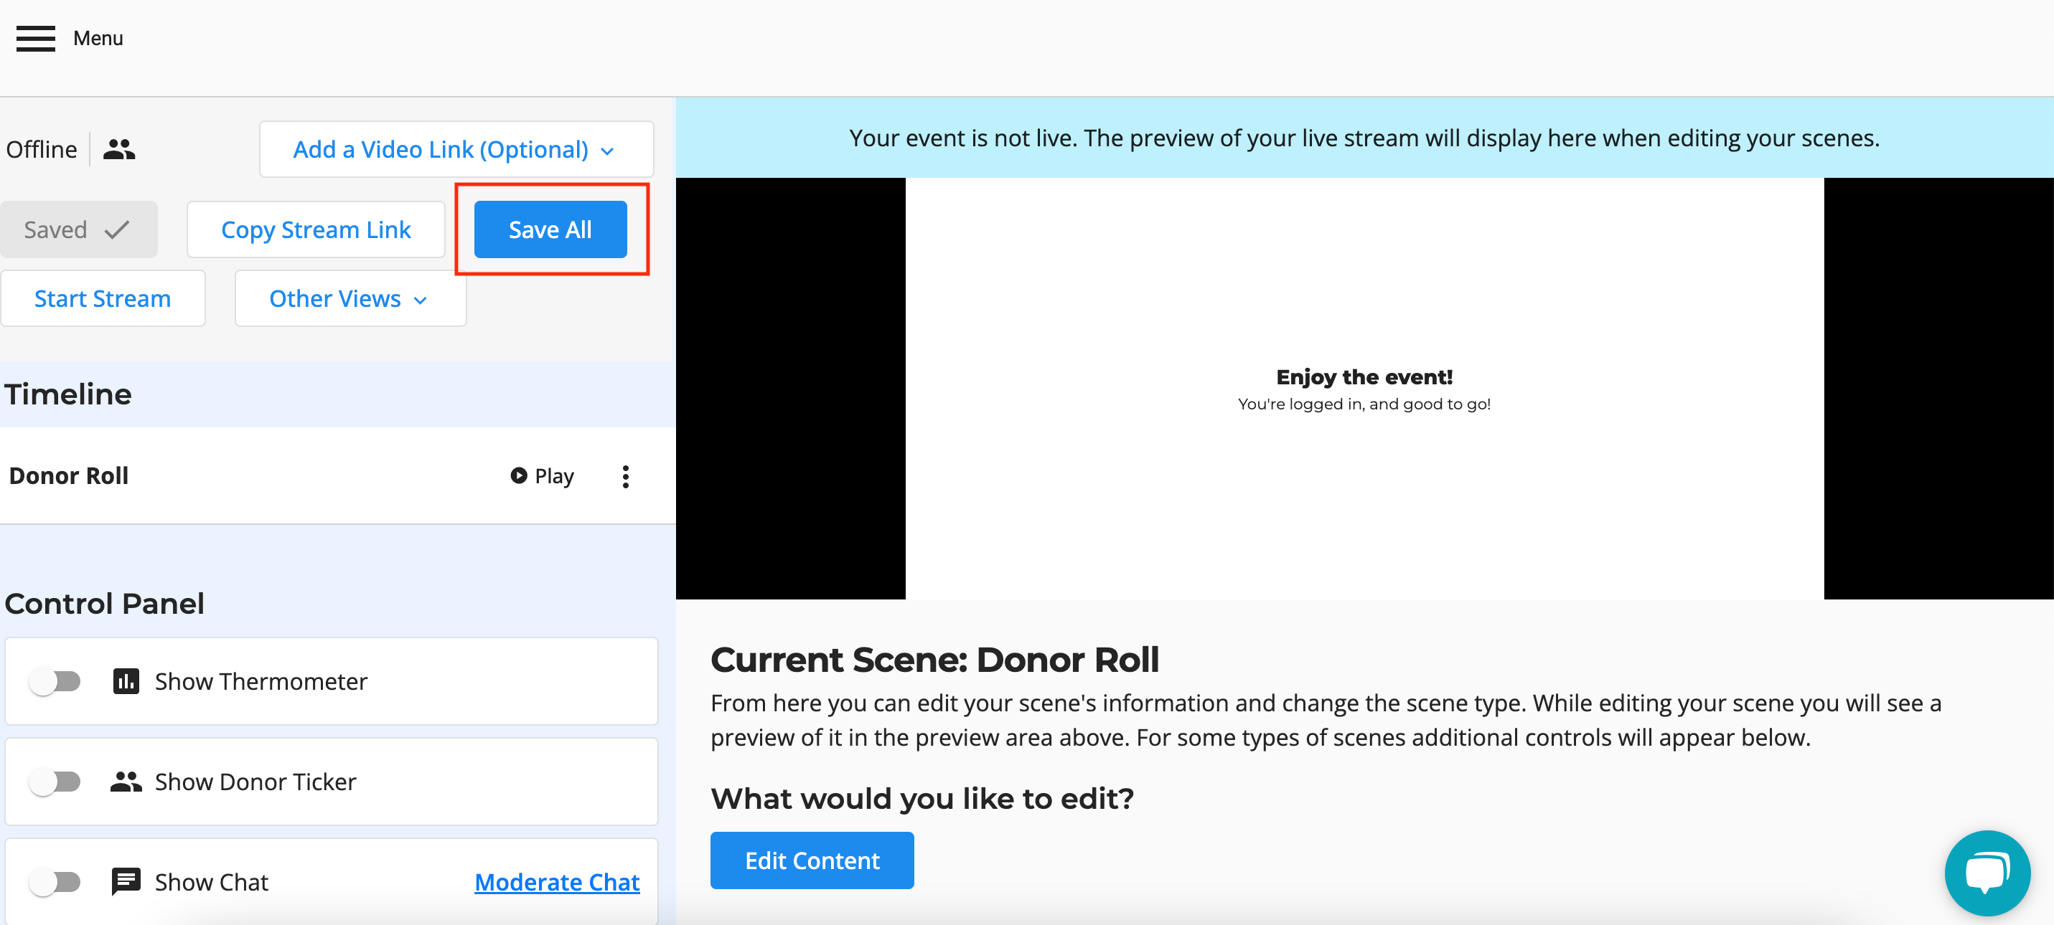Select the Donor Roll timeline scene
Image resolution: width=2054 pixels, height=925 pixels.
[x=70, y=475]
